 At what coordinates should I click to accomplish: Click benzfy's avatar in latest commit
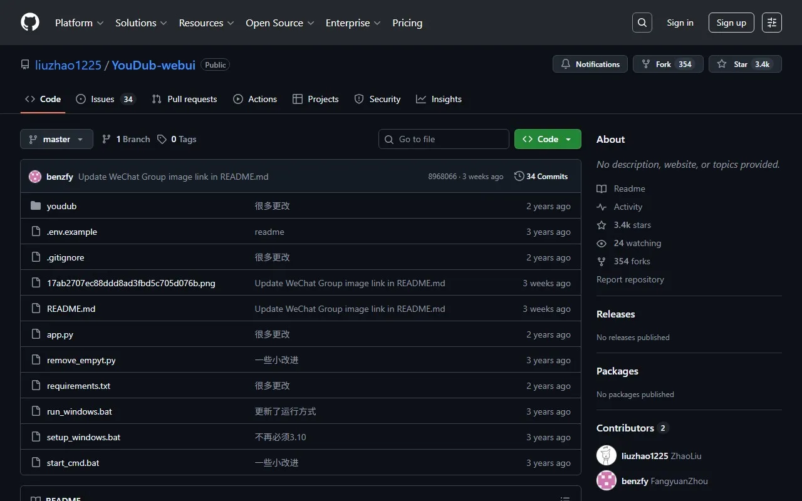pos(35,177)
